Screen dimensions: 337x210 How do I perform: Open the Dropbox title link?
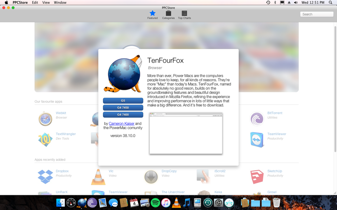[62, 171]
